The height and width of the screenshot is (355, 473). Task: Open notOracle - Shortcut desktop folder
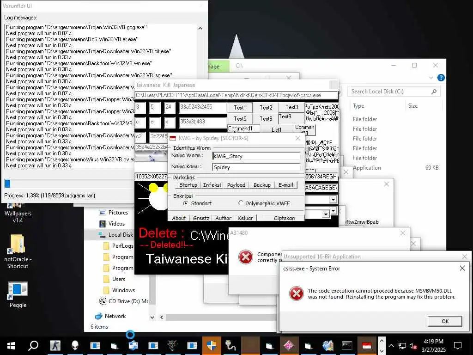18,251
